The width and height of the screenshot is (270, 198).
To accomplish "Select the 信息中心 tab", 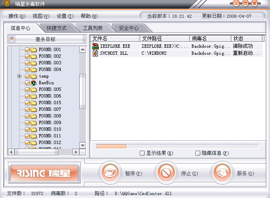I will click(21, 28).
